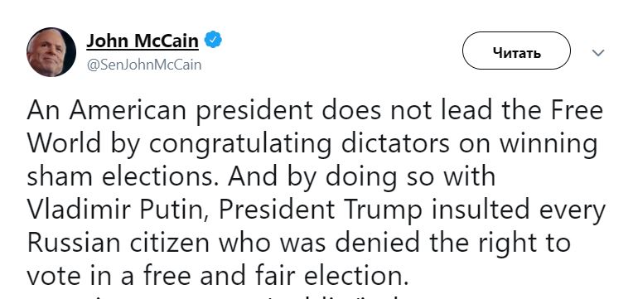Click the Читать follow button
The height and width of the screenshot is (299, 633).
[x=516, y=51]
